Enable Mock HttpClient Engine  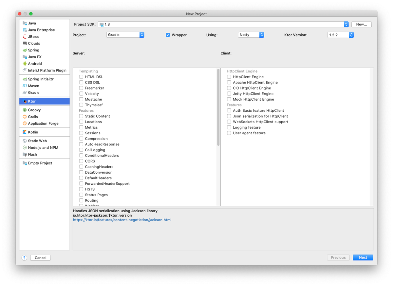(229, 99)
